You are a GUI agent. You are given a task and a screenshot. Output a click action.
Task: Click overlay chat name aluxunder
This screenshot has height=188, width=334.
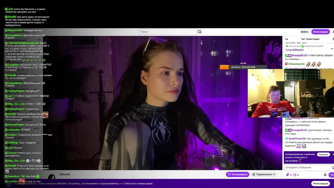coord(14,130)
